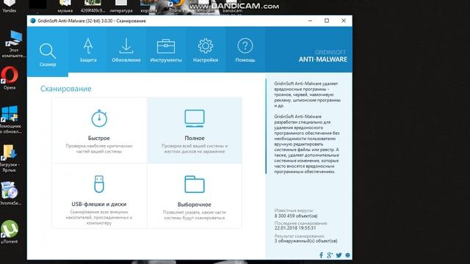Click the GridinSoft Anti-Malware logo

pyautogui.click(x=322, y=56)
